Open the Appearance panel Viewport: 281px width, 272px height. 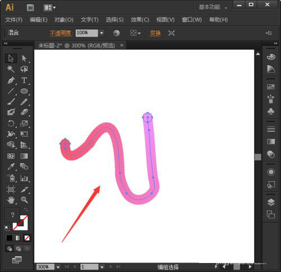[x=271, y=172]
